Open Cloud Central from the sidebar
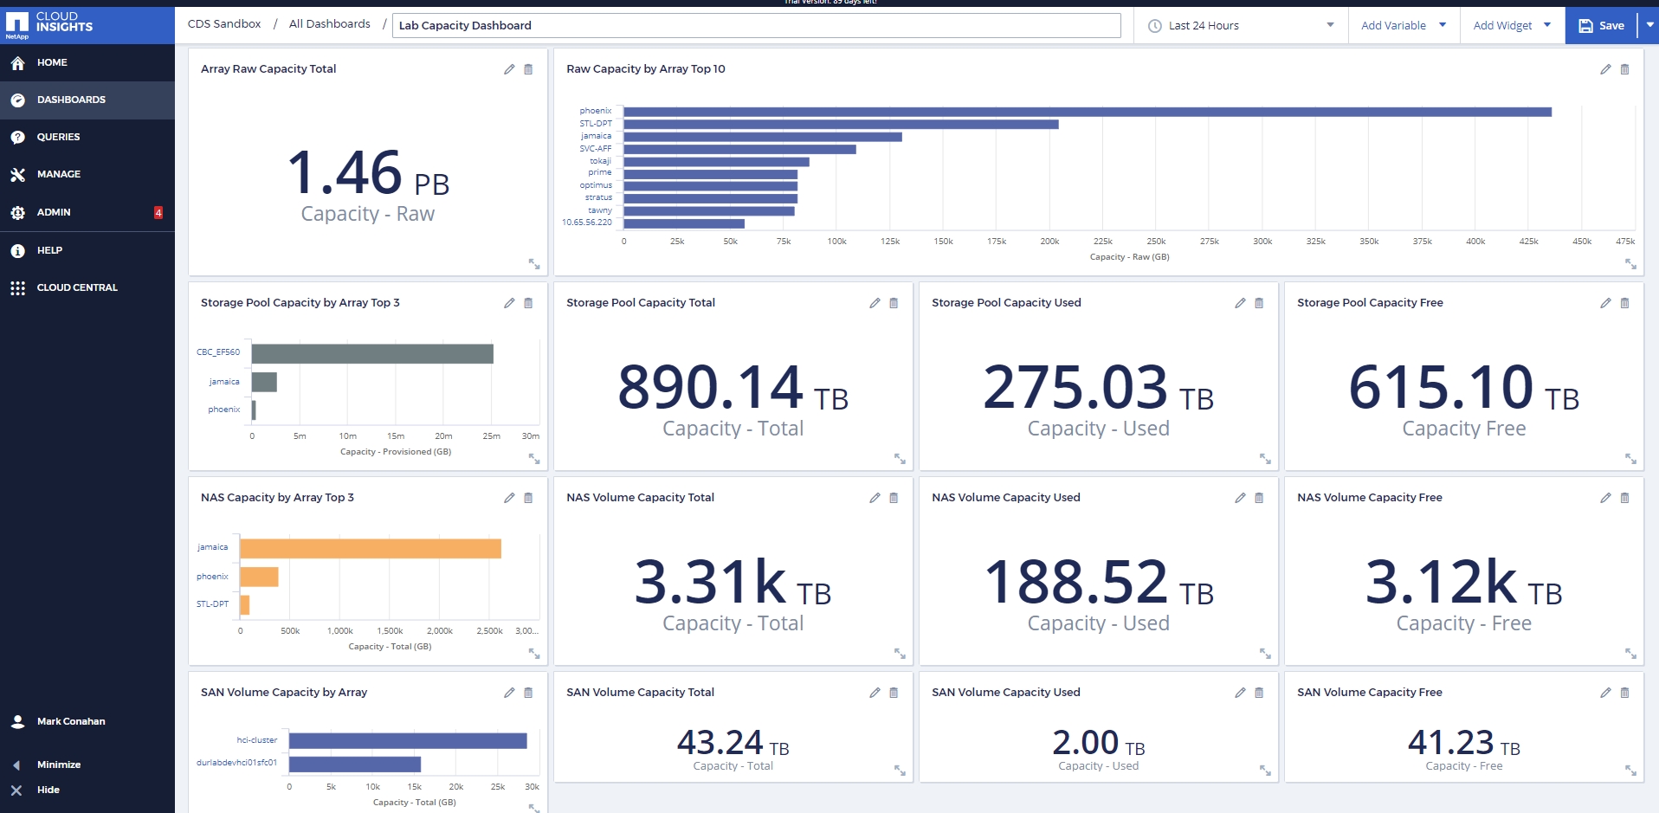This screenshot has height=813, width=1659. (x=18, y=287)
